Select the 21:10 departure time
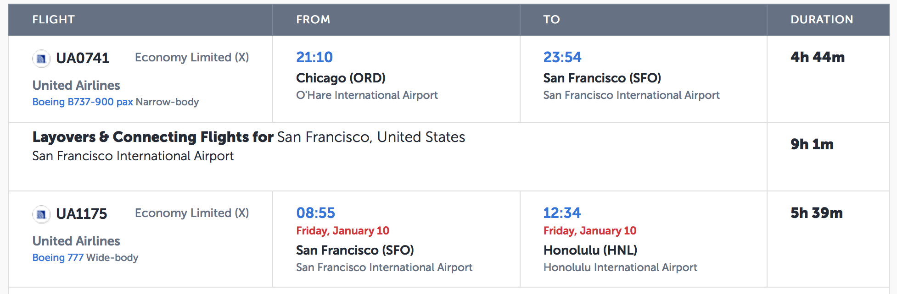 (x=314, y=57)
